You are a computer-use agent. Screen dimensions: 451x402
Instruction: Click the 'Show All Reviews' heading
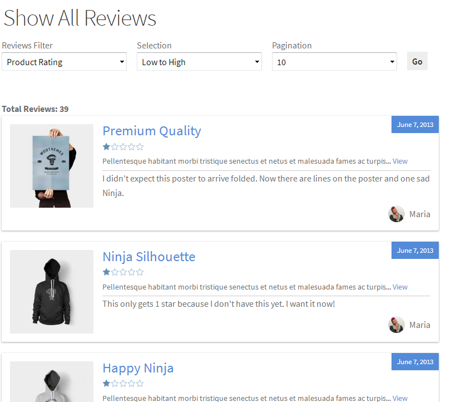[x=80, y=18]
